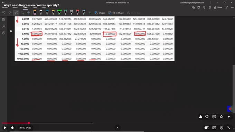Open the View tab
Screen dimensions: 235x132
[35, 8]
